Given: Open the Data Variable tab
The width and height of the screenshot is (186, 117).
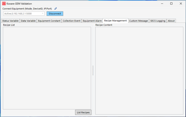Looking at the screenshot, I should point(28,21).
